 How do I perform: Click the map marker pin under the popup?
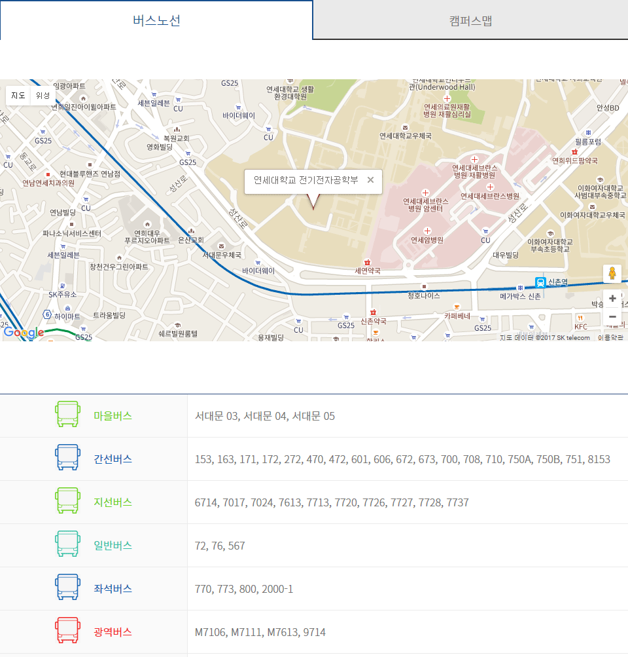pyautogui.click(x=313, y=203)
